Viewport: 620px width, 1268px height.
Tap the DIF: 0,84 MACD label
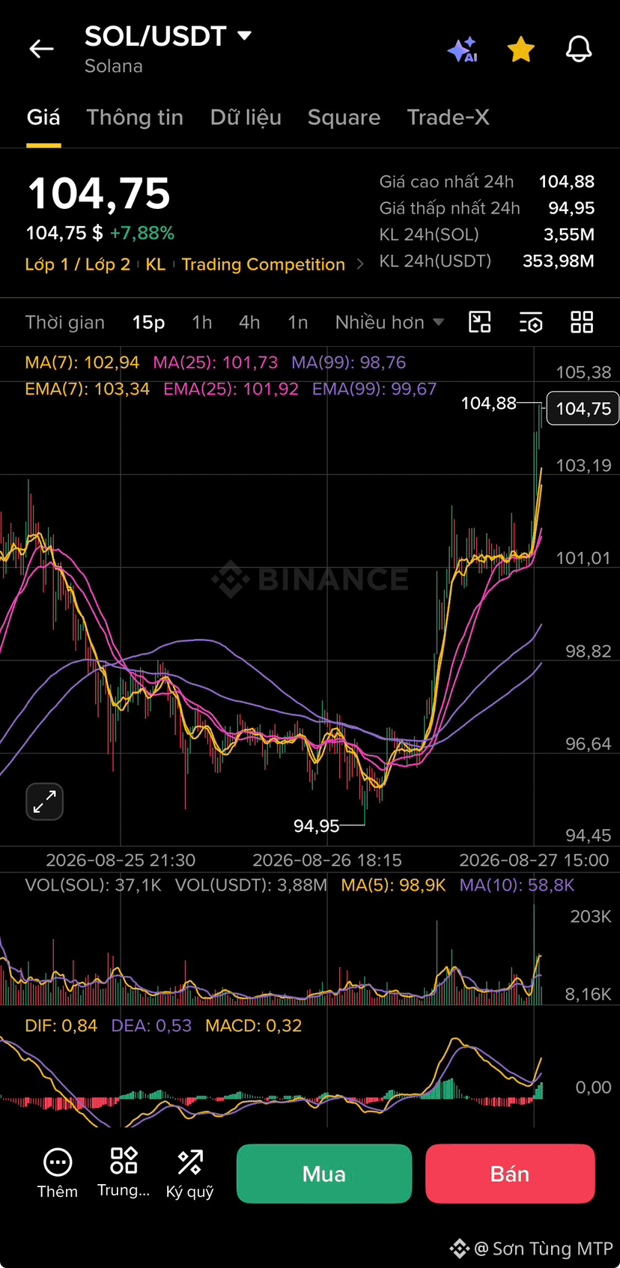point(61,1026)
